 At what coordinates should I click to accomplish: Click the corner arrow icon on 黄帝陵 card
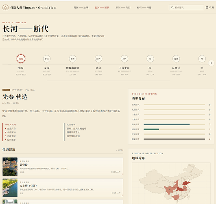122,175
